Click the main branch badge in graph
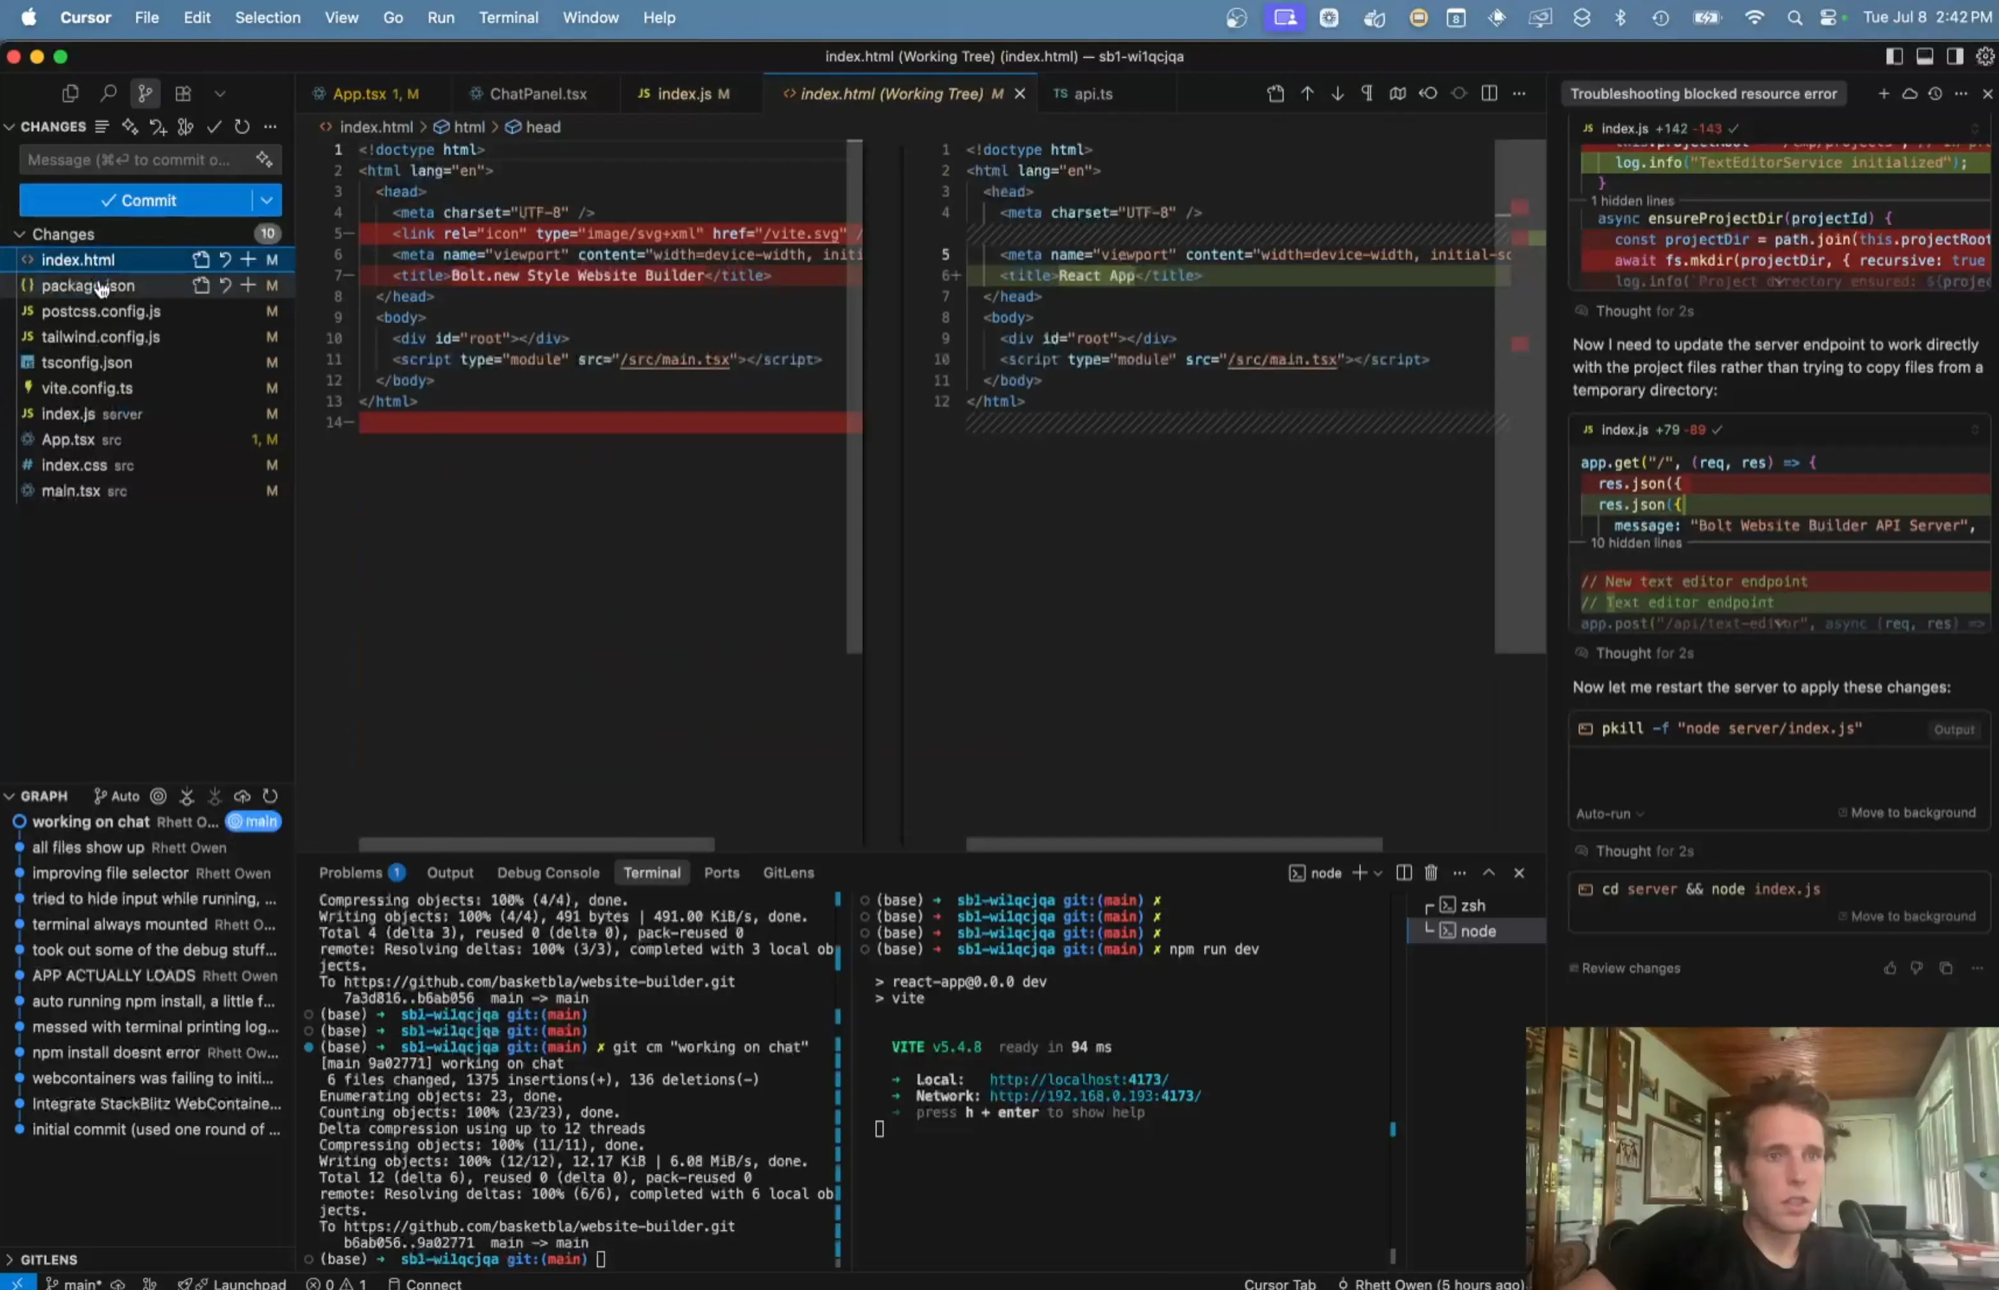The image size is (1999, 1290). (x=253, y=822)
